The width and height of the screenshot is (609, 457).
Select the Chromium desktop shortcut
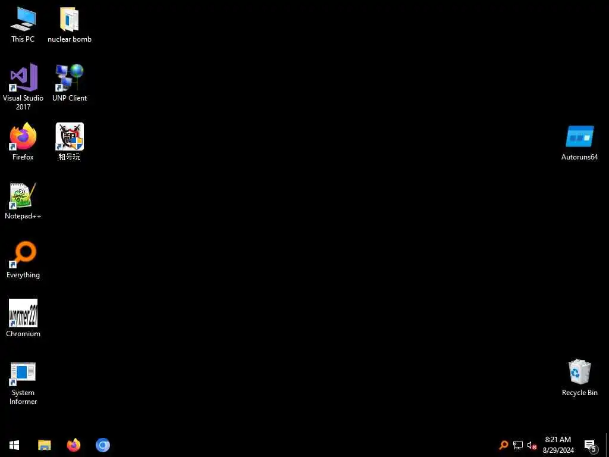click(23, 318)
